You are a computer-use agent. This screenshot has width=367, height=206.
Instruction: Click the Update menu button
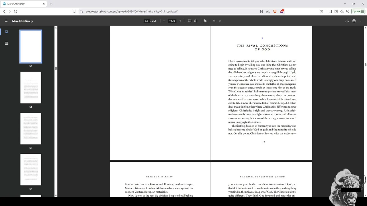point(358,11)
